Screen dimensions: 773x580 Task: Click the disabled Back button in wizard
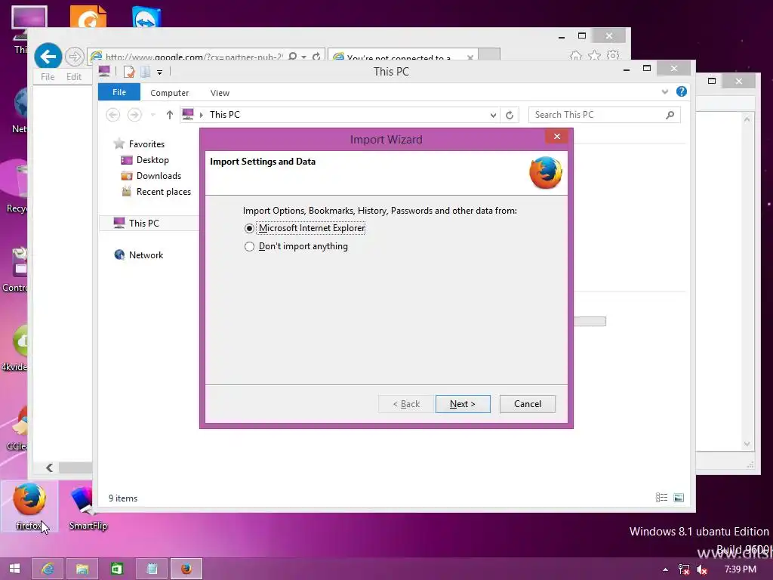[x=406, y=404]
